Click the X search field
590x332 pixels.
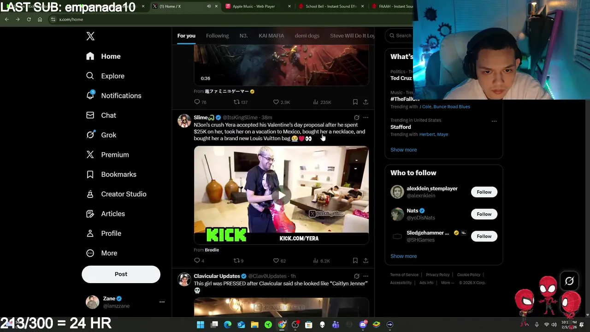[400, 36]
